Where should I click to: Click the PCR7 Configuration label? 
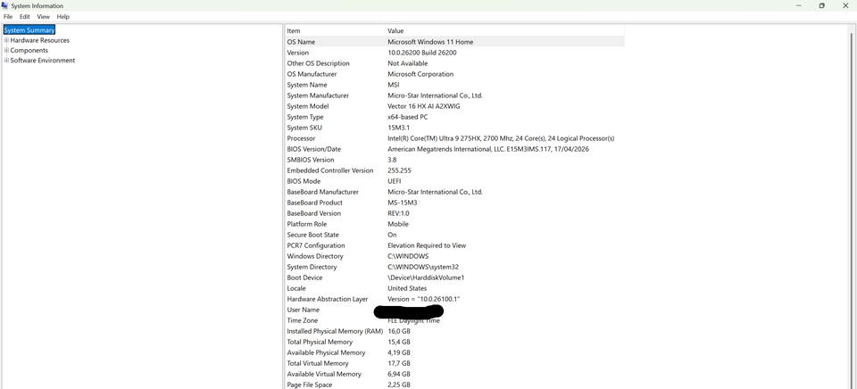pyautogui.click(x=316, y=246)
